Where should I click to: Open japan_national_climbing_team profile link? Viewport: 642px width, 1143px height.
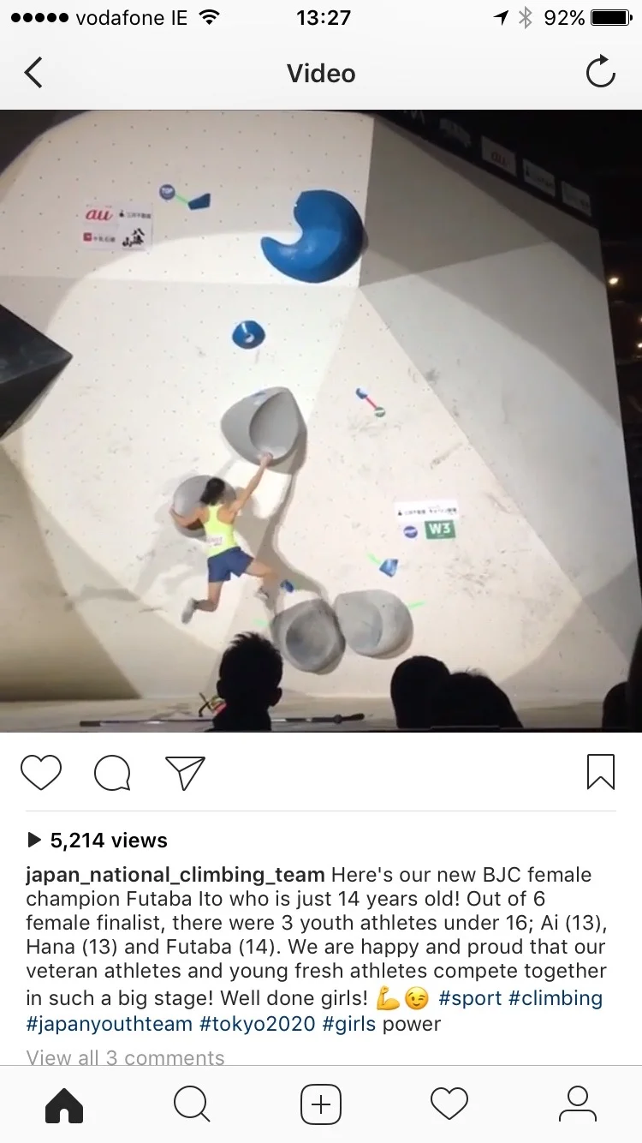[175, 875]
